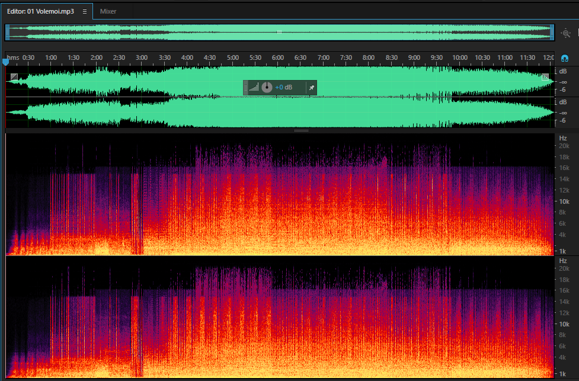
Task: Click the upper spectrogram Hz label
Action: tap(563, 138)
